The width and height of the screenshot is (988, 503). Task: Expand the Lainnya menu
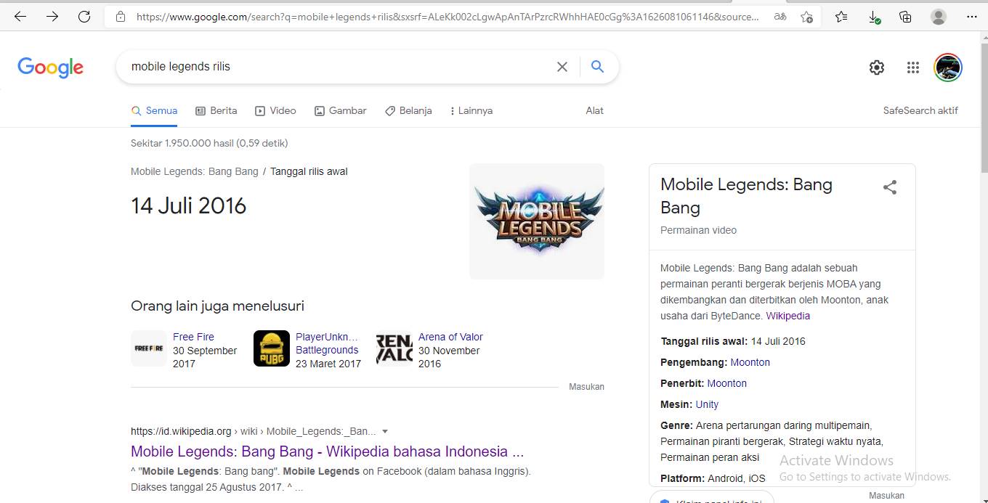(471, 111)
